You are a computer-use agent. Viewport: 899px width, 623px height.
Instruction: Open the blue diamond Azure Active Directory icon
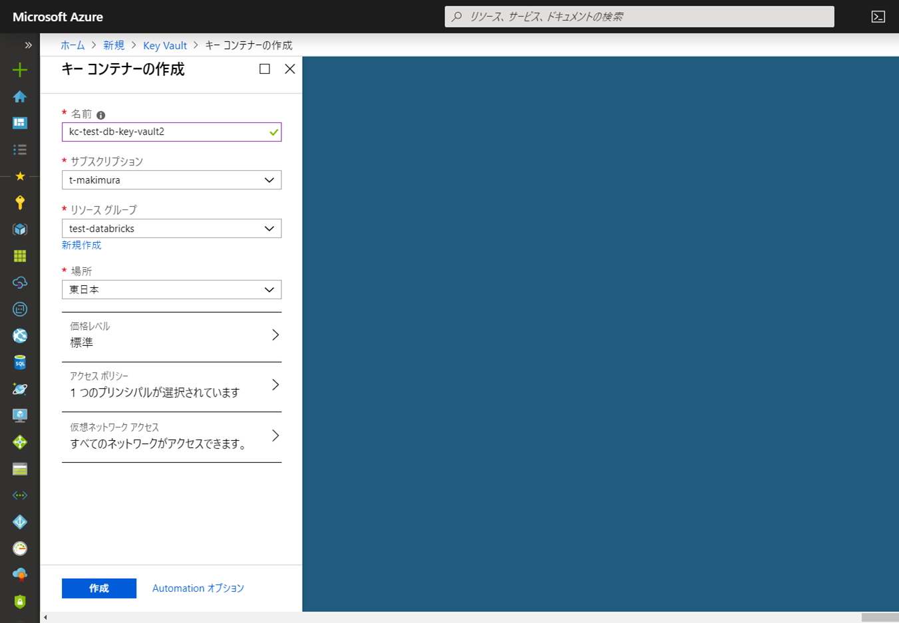click(x=20, y=522)
